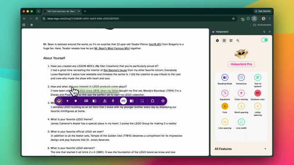Click the gear shortcut in bookmarks bar
The height and width of the screenshot is (165, 294).
(x=31, y=25)
